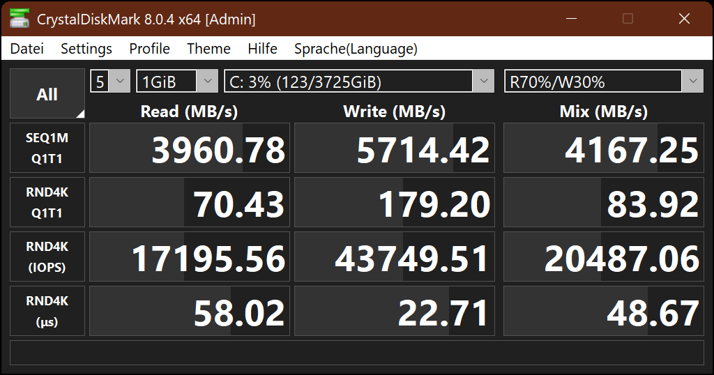Click SEQ1M read value 3960.78

[190, 148]
